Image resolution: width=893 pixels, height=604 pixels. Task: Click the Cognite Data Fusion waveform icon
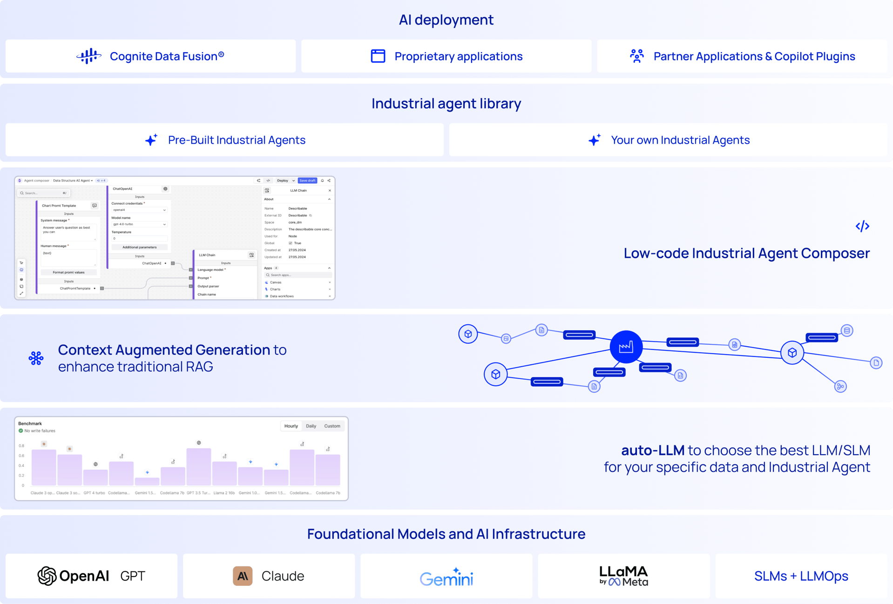[x=88, y=56]
